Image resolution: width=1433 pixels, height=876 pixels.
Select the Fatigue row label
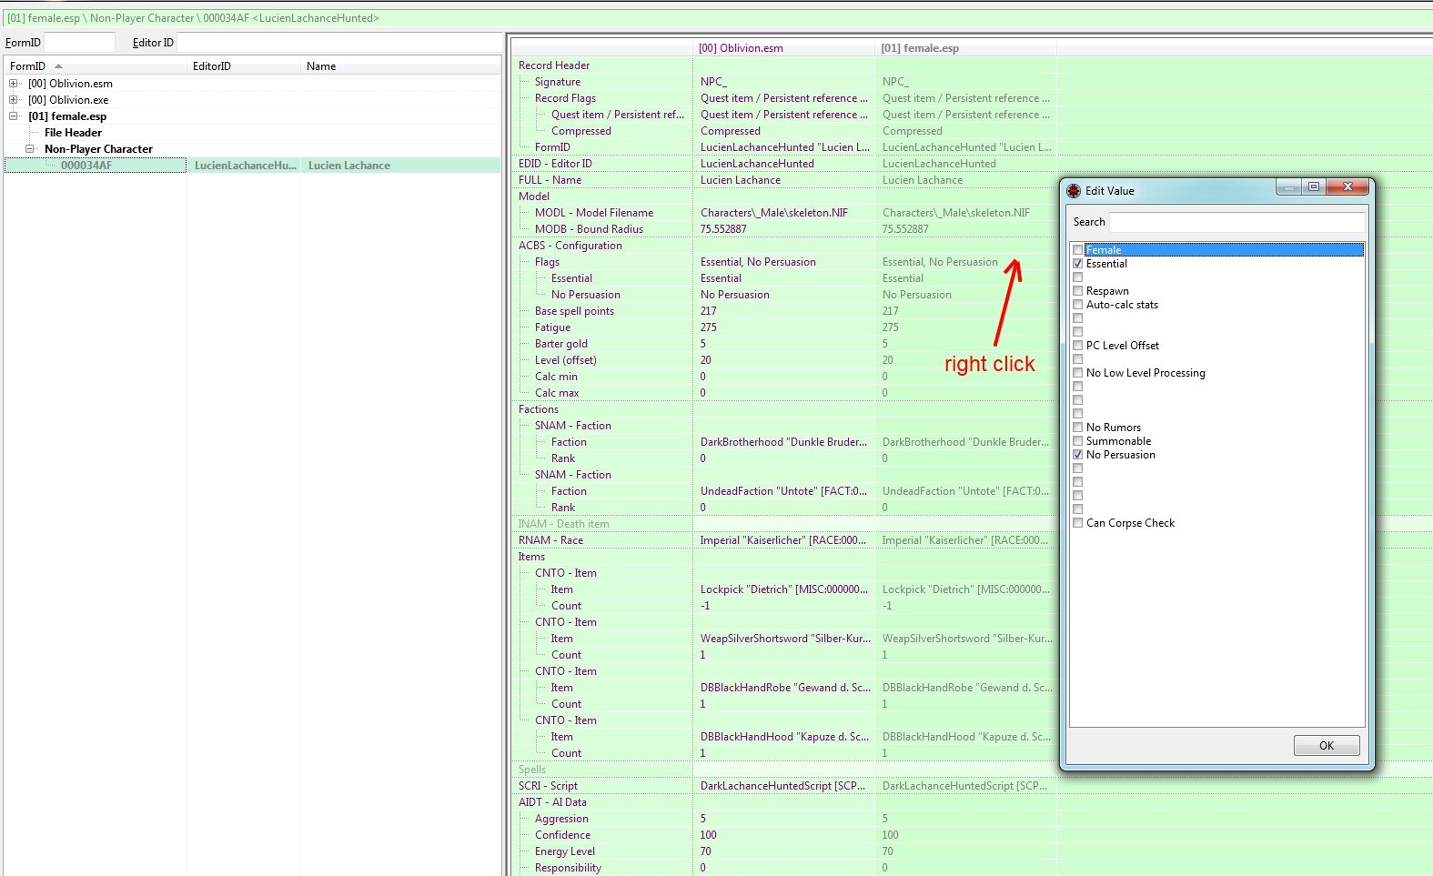(552, 327)
